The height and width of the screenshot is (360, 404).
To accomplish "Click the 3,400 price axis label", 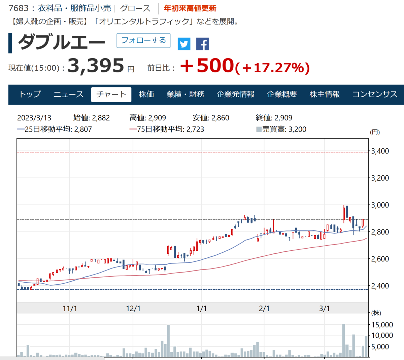I will 380,151.
